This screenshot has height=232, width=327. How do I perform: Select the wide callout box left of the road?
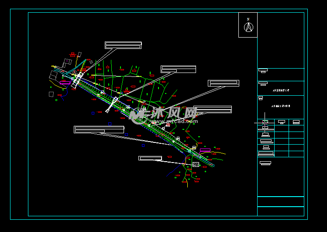coord(99,129)
